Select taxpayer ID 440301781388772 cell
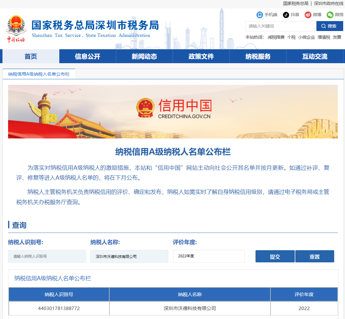The width and height of the screenshot is (345, 319). (x=59, y=308)
